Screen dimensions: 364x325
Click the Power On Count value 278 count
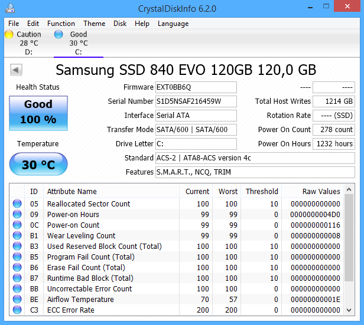[334, 130]
